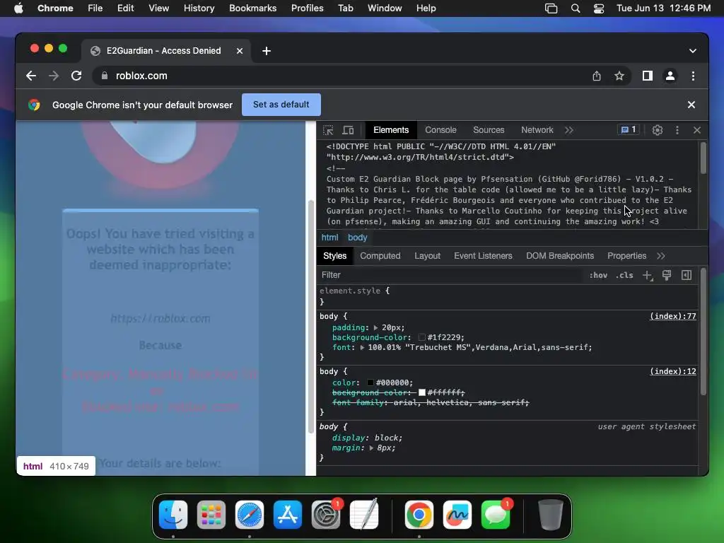
Task: Open Finder from the Dock
Action: [x=173, y=515]
